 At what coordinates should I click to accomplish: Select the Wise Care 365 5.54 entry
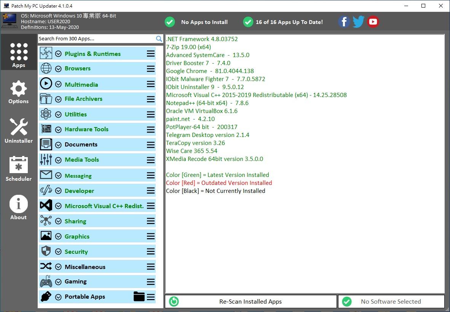(191, 151)
